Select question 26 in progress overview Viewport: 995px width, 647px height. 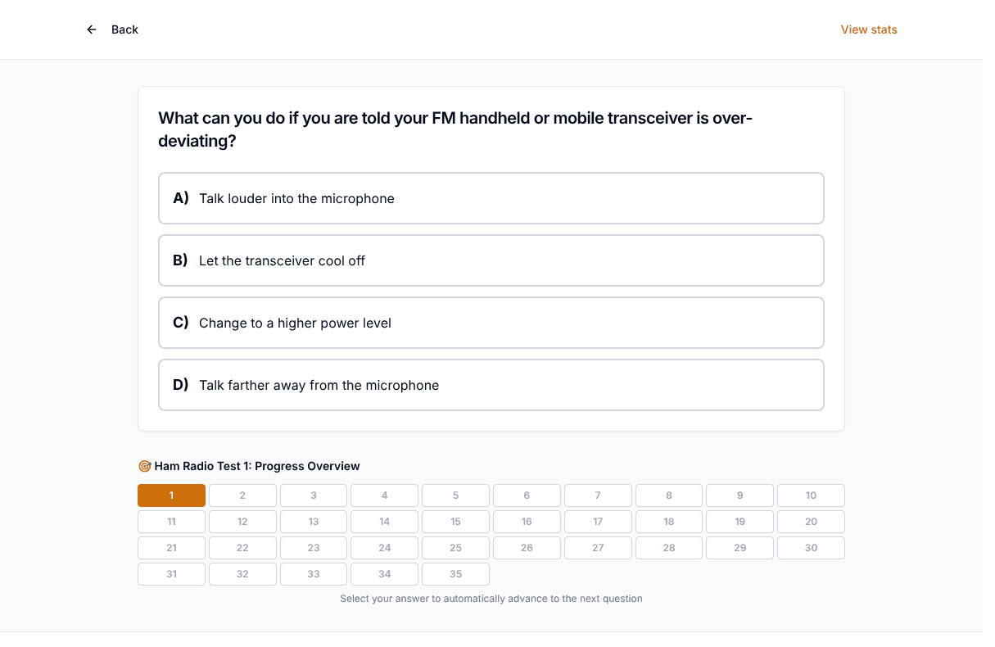click(x=527, y=548)
